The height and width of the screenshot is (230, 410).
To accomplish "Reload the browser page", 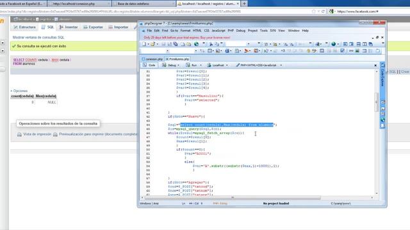I will point(323,11).
